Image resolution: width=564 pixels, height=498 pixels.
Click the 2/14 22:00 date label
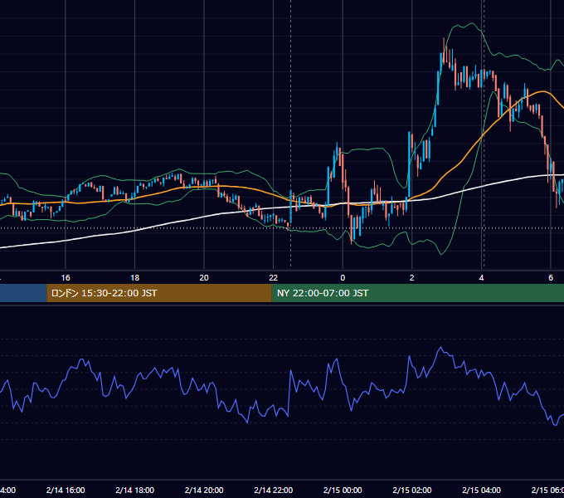[x=274, y=490]
